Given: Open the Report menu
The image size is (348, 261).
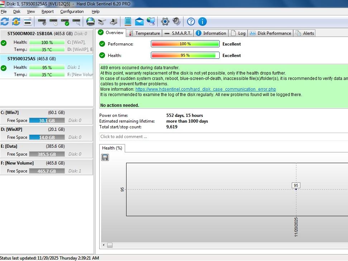Looking at the screenshot, I should coord(47,11).
